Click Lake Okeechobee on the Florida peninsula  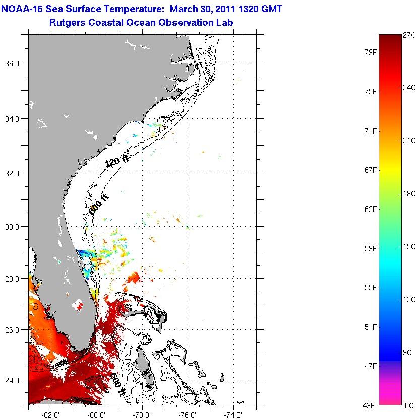tap(78, 305)
